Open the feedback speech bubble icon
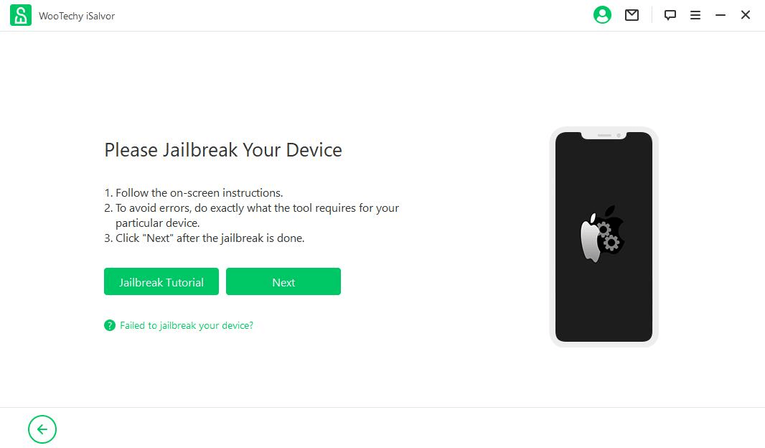 [x=670, y=15]
